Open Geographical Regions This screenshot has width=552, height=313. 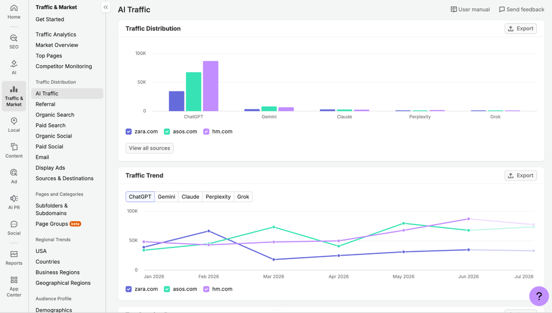[63, 283]
